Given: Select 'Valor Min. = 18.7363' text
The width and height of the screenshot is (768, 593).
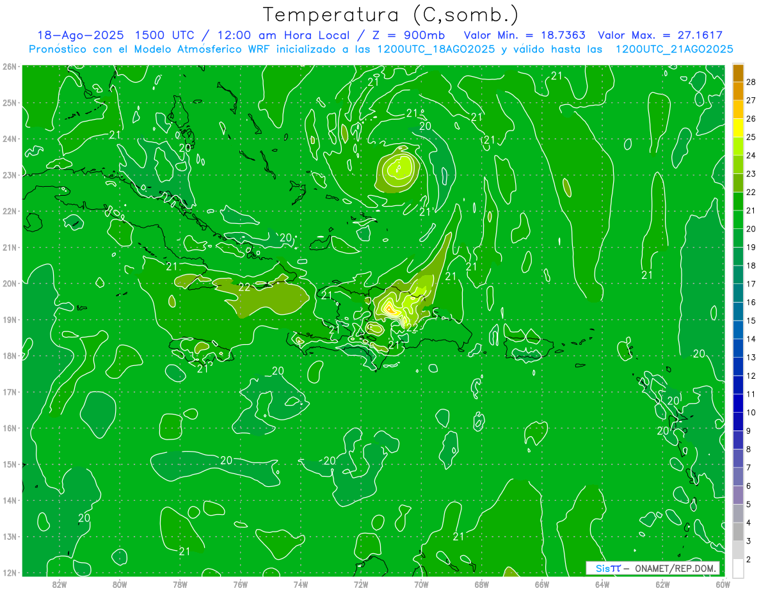Looking at the screenshot, I should pos(525,35).
